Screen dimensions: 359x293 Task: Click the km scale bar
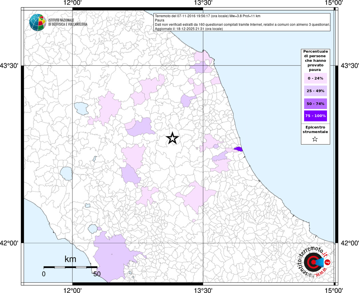click(x=70, y=267)
